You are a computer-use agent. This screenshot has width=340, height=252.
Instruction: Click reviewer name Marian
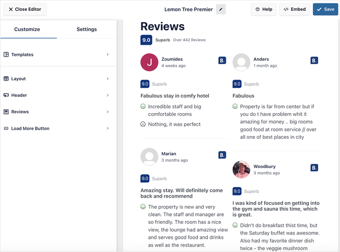pyautogui.click(x=169, y=153)
